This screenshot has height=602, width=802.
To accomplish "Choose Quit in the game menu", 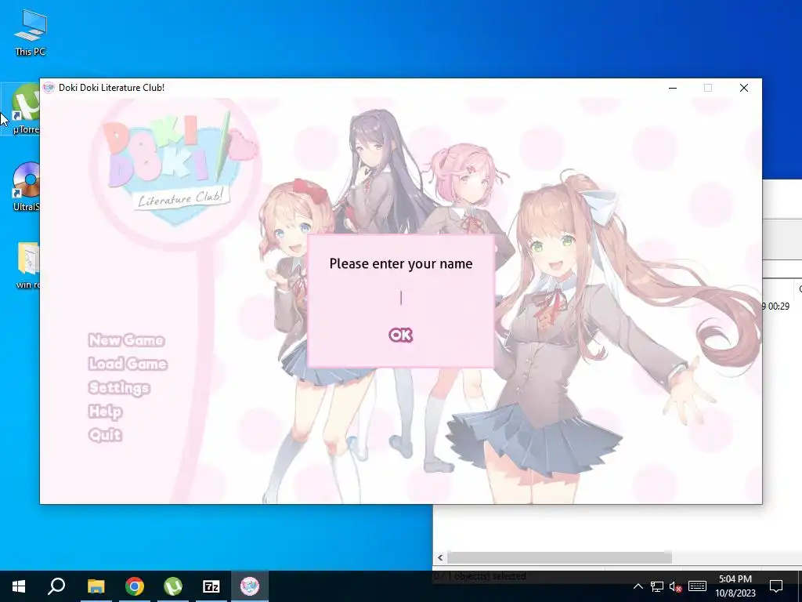I will click(105, 435).
